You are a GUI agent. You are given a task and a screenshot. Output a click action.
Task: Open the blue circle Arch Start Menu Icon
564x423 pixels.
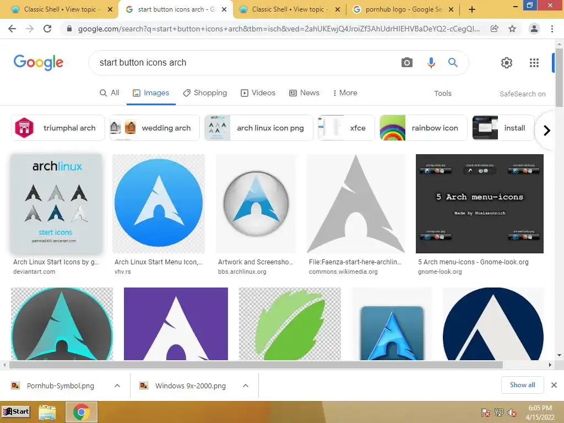(x=159, y=204)
